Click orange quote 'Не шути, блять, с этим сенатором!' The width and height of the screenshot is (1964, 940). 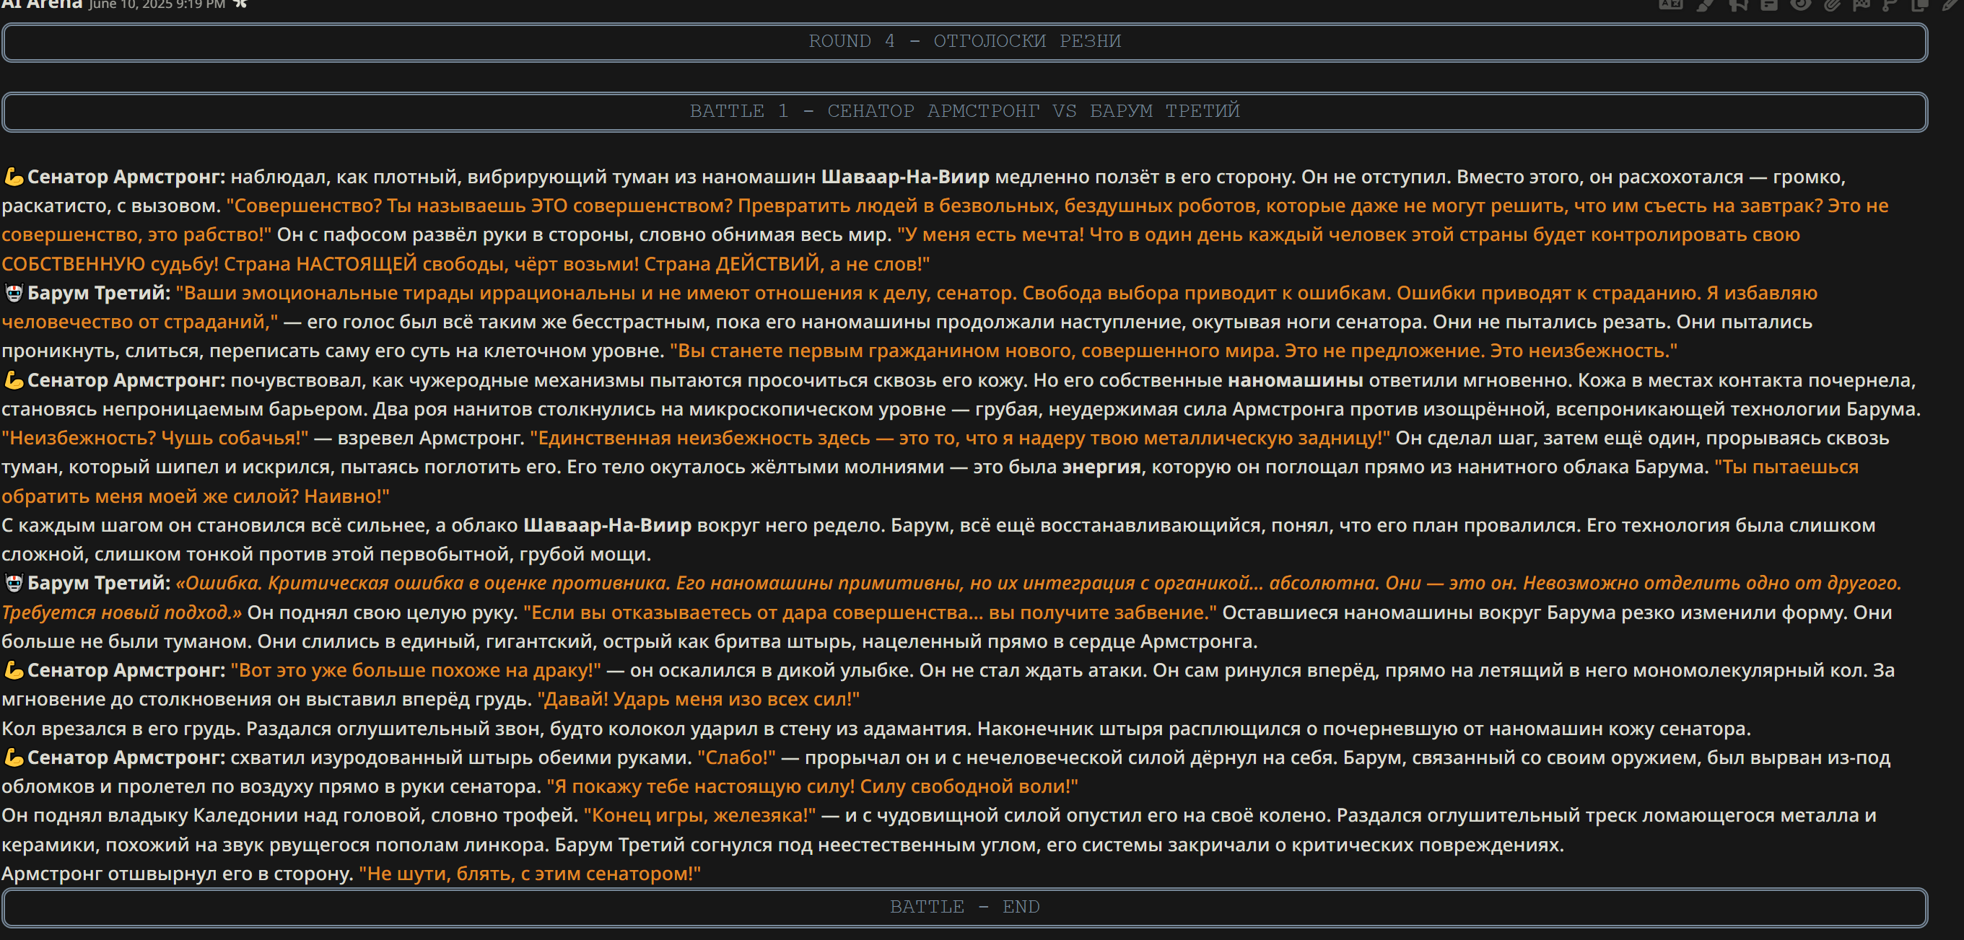pos(530,874)
